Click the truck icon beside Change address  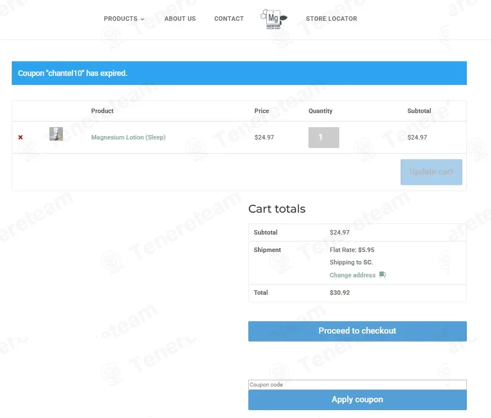(383, 275)
